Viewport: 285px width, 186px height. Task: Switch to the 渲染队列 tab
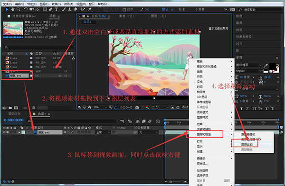15,114
